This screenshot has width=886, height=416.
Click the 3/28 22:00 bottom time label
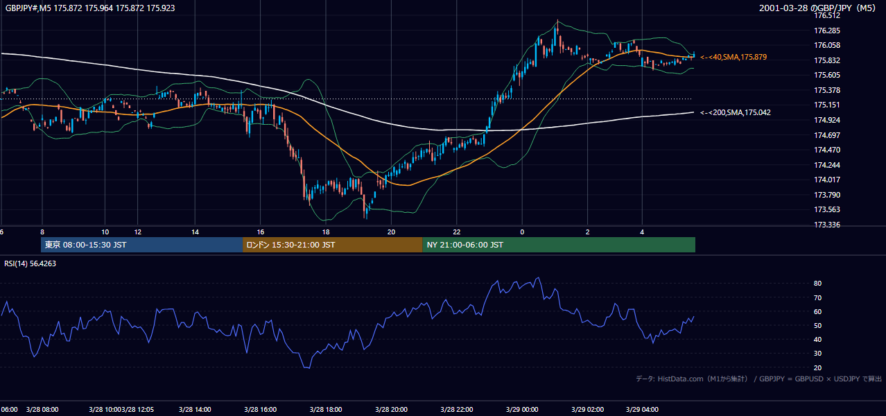pyautogui.click(x=457, y=409)
